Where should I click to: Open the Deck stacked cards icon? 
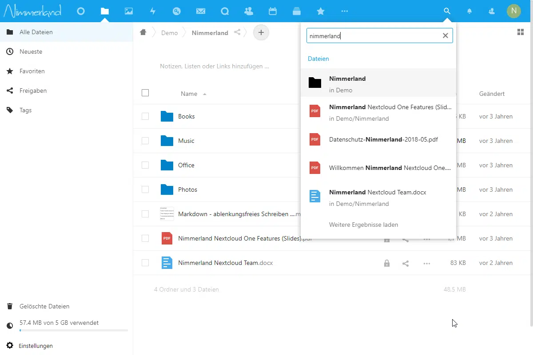(297, 11)
